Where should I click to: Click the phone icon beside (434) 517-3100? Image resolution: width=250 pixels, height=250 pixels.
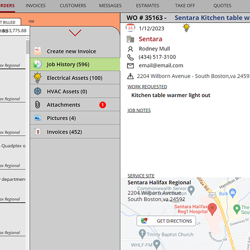click(130, 57)
